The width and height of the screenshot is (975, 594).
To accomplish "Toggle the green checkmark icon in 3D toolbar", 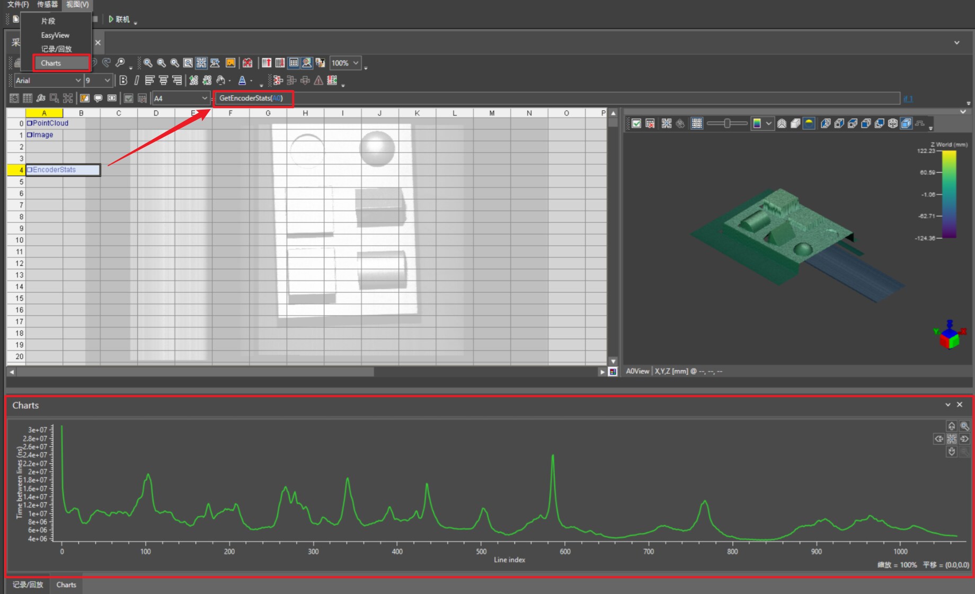I will [x=636, y=123].
